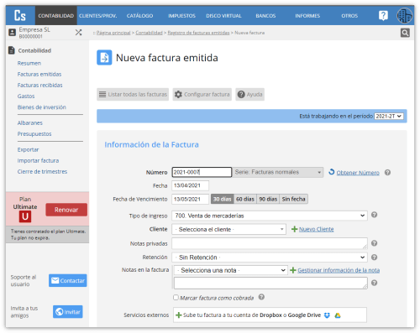
Task: Click the Empresa SL profile icon
Action: (x=12, y=33)
